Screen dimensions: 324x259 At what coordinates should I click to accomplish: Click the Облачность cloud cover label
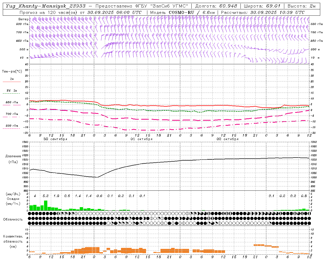click(x=13, y=220)
